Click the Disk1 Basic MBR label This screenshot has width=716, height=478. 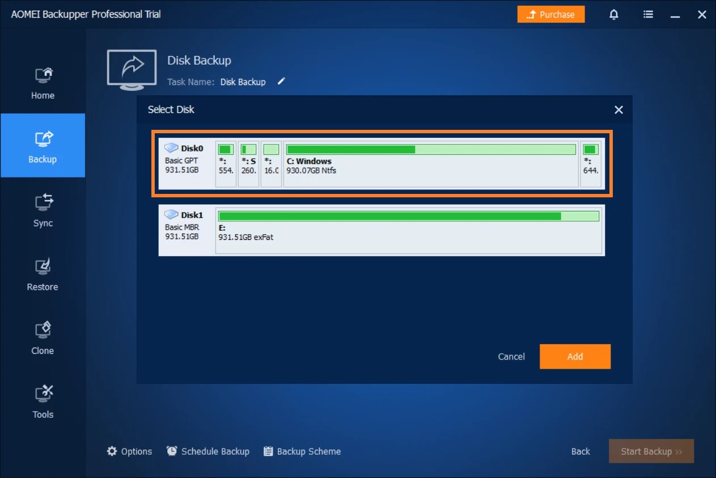182,227
